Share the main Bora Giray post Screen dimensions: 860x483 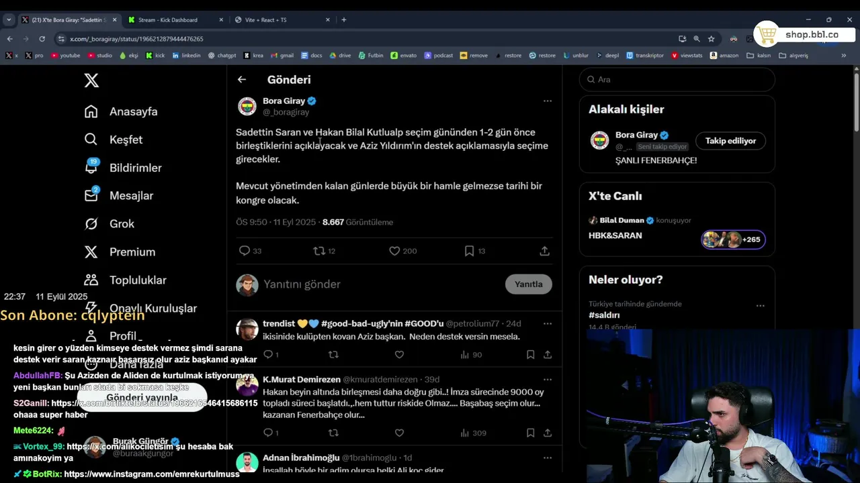544,251
